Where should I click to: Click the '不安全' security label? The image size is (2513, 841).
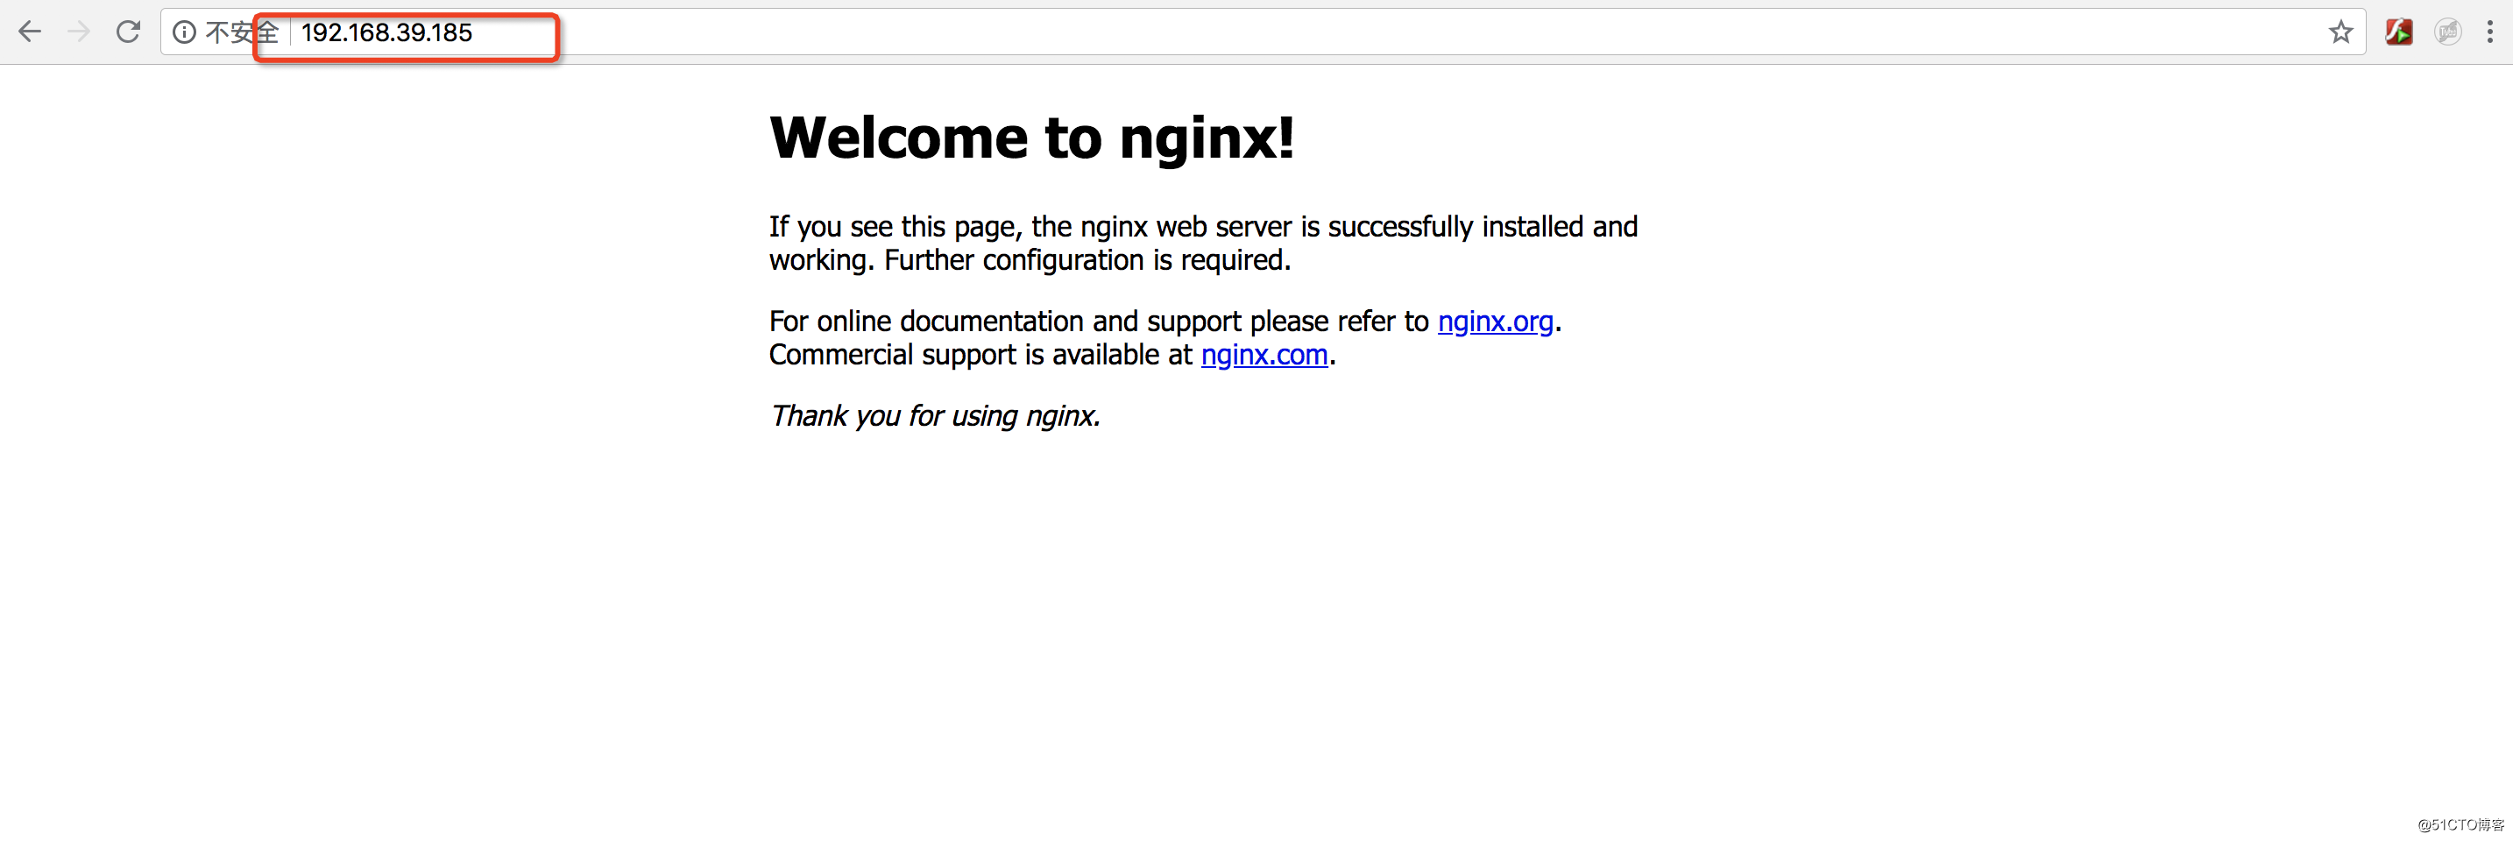242,32
